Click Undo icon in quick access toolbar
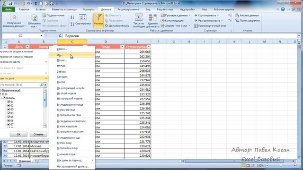Image resolution: width=303 pixels, height=170 pixels. coord(28,3)
